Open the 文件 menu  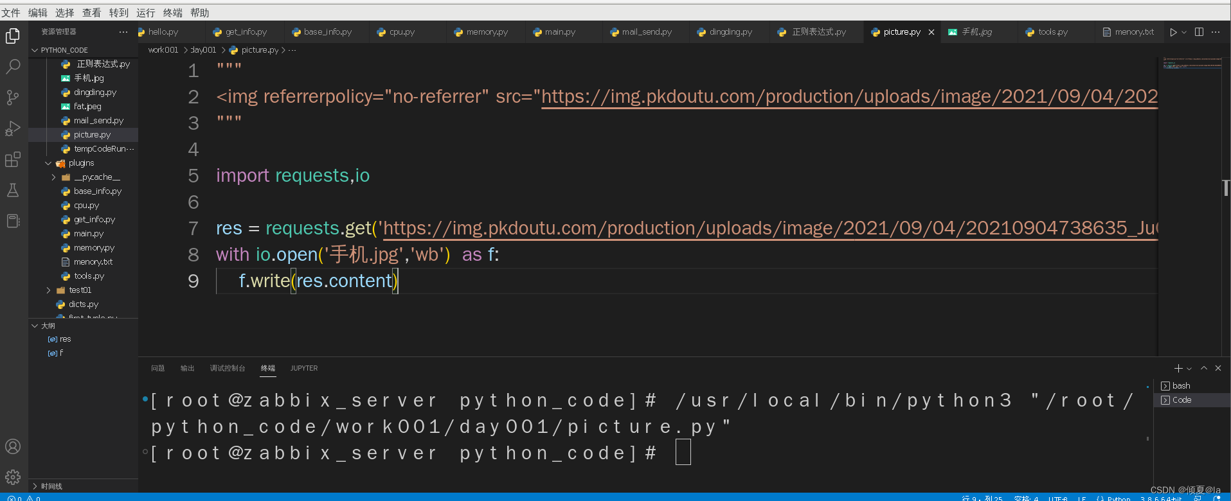point(11,13)
